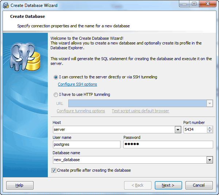The width and height of the screenshot is (219, 195).
Task: Select the HTTP tunneling radio button
Action: 56,95
